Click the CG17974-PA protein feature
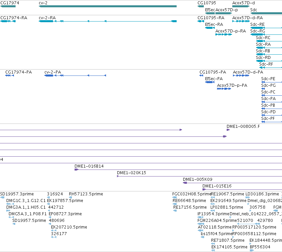This screenshot has height=252, width=282. 10,76
